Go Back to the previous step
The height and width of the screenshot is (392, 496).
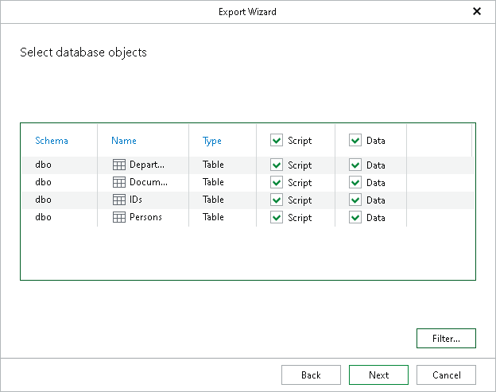[311, 375]
